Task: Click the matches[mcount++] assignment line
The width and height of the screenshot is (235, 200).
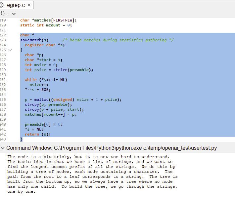Action: pyautogui.click(x=50, y=114)
